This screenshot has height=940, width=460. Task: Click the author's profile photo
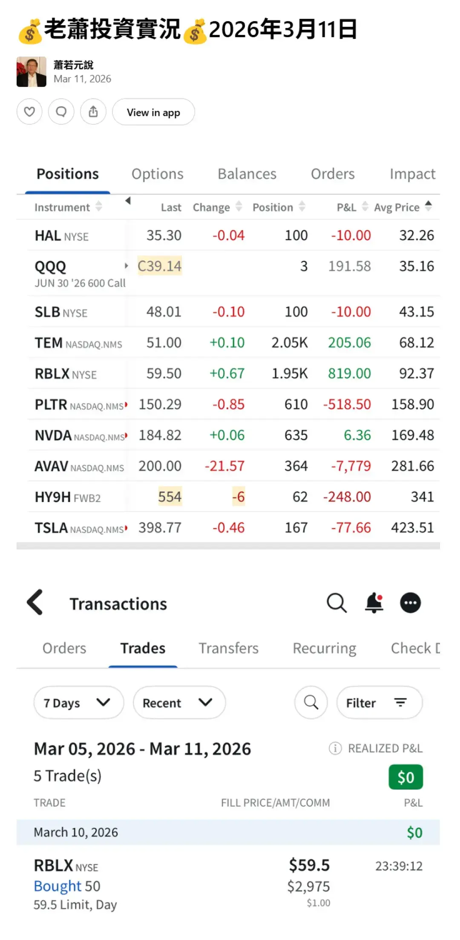[32, 72]
